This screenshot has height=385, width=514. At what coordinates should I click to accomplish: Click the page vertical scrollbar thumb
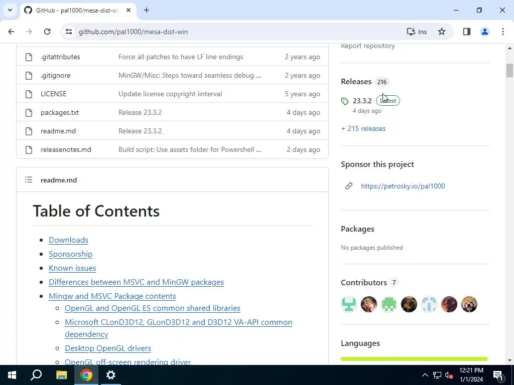point(509,70)
